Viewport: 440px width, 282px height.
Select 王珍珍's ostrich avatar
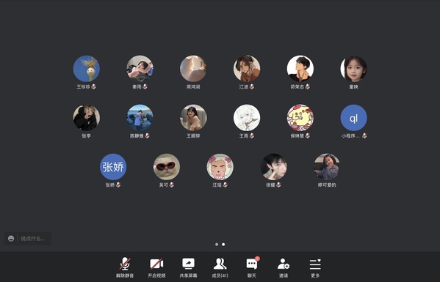tap(87, 69)
